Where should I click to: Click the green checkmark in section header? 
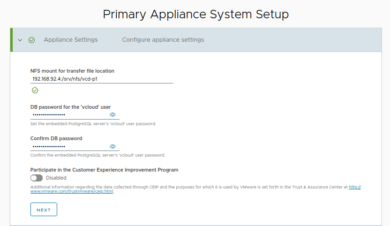click(32, 40)
